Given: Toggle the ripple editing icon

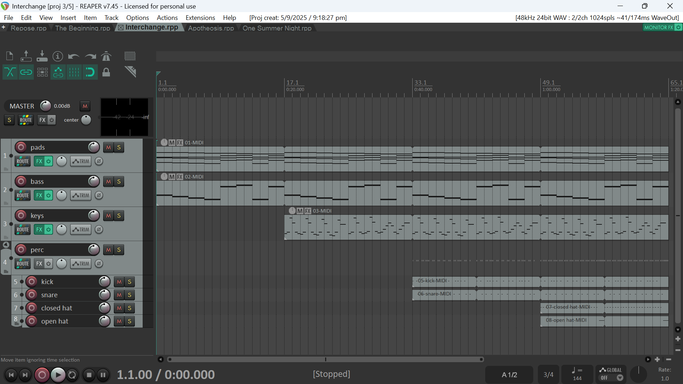Looking at the screenshot, I should 42,72.
